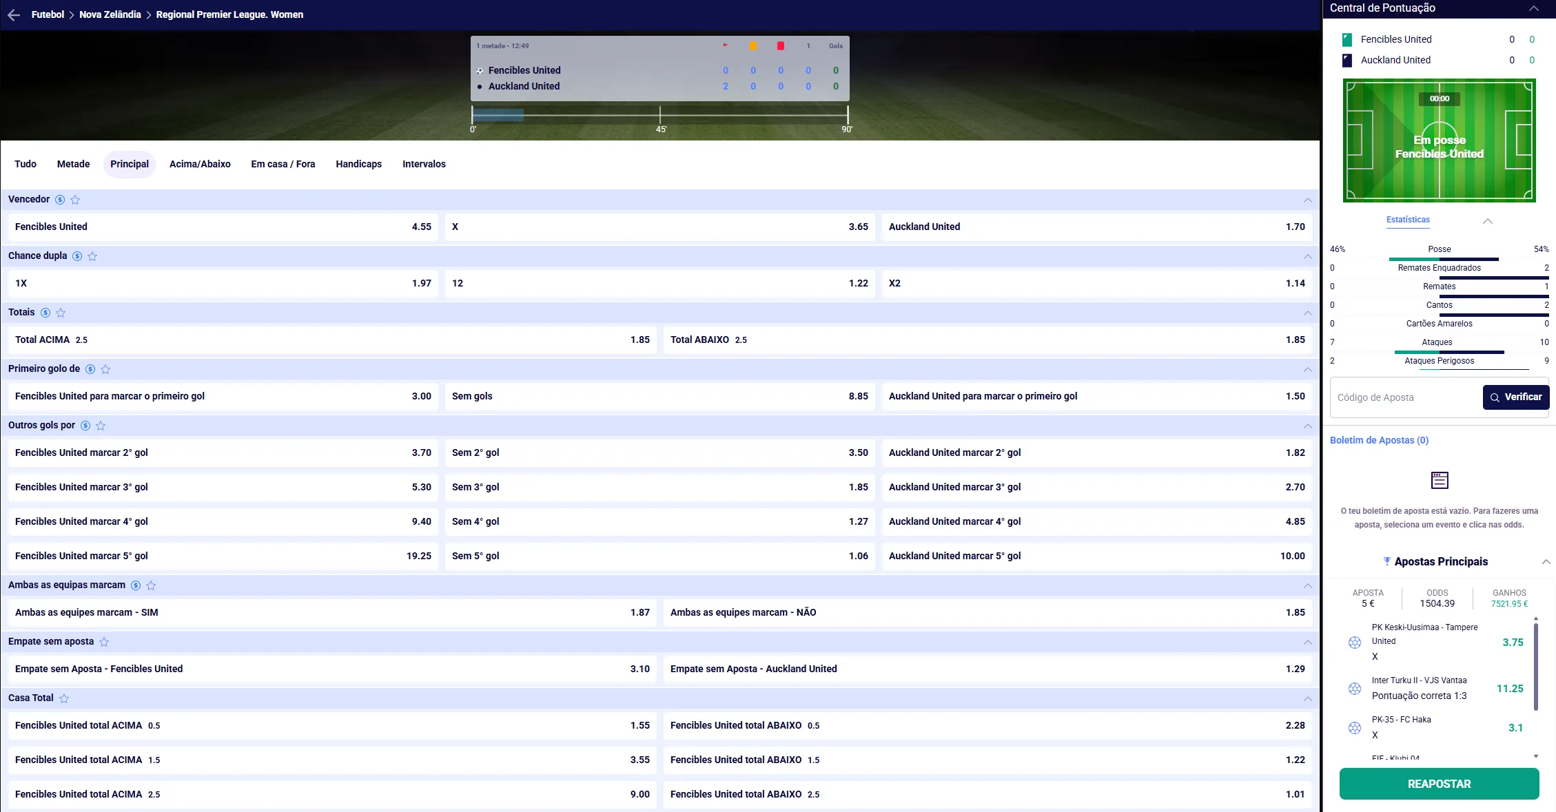Click the cashout coin icon next to Totais

coord(45,313)
